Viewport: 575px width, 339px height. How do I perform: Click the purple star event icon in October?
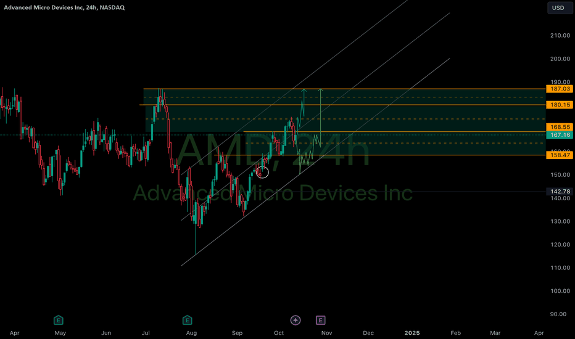(x=296, y=321)
